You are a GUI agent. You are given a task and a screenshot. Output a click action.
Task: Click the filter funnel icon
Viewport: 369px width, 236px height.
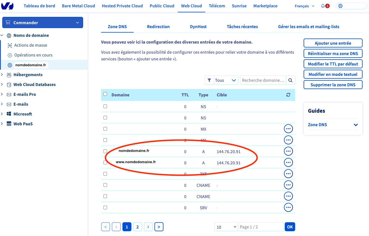[x=209, y=80]
